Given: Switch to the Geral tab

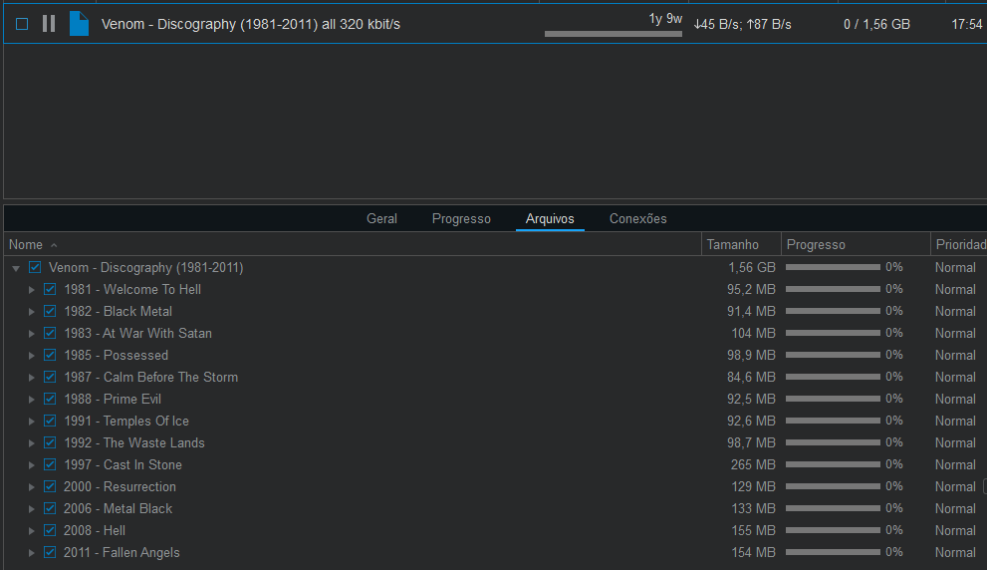Looking at the screenshot, I should (x=381, y=218).
